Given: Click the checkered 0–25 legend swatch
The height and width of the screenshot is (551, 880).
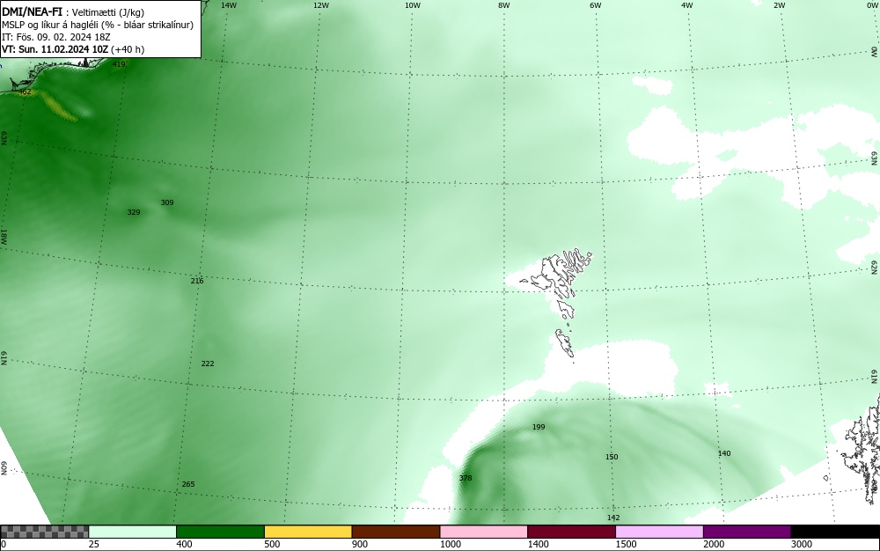Looking at the screenshot, I should (44, 532).
